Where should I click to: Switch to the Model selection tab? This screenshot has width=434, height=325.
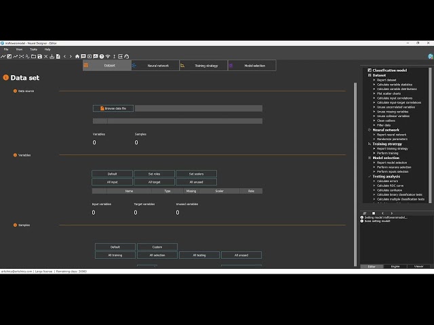[x=252, y=66]
